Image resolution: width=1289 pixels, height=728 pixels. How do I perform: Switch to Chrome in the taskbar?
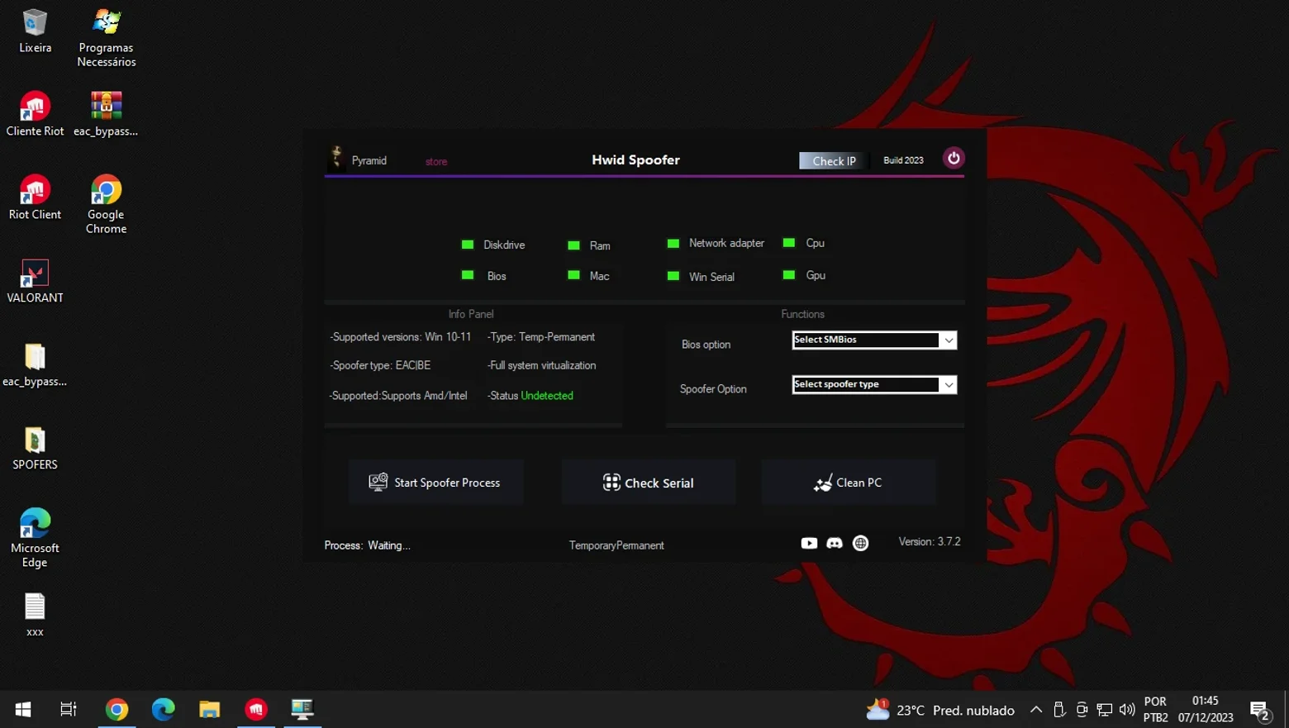click(117, 709)
